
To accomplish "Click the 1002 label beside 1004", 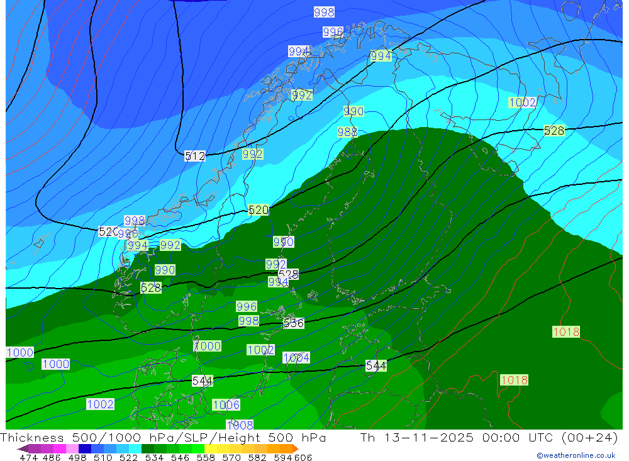I will (x=261, y=350).
